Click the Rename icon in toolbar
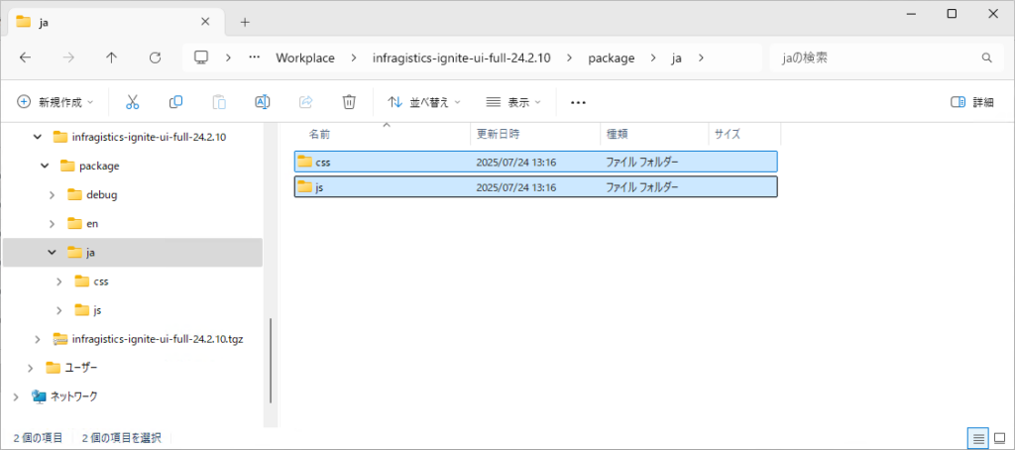1015x450 pixels. [x=262, y=102]
